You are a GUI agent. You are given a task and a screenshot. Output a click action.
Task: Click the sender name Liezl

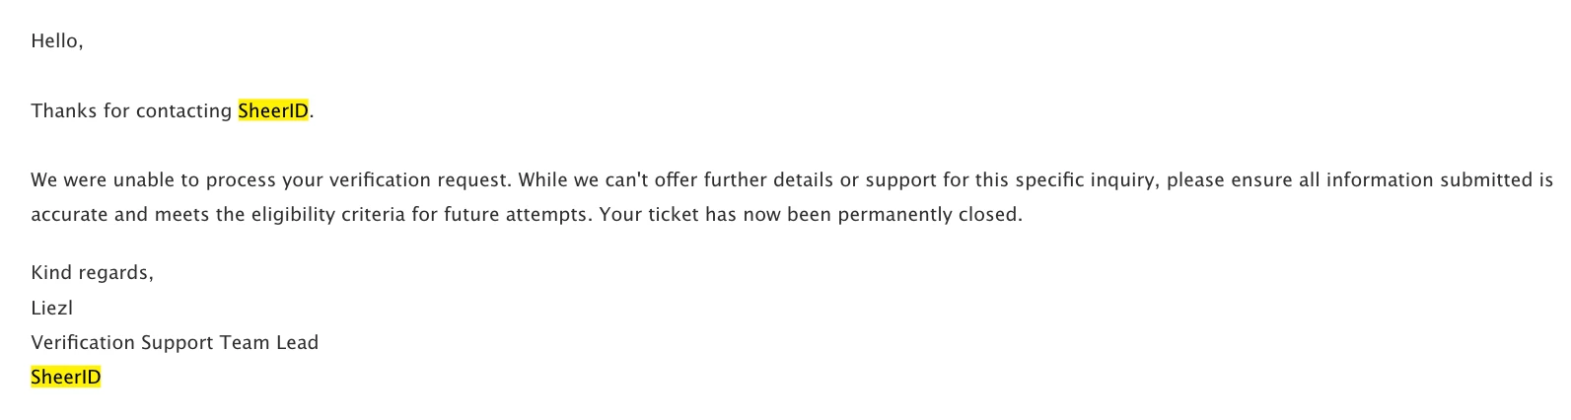click(52, 308)
